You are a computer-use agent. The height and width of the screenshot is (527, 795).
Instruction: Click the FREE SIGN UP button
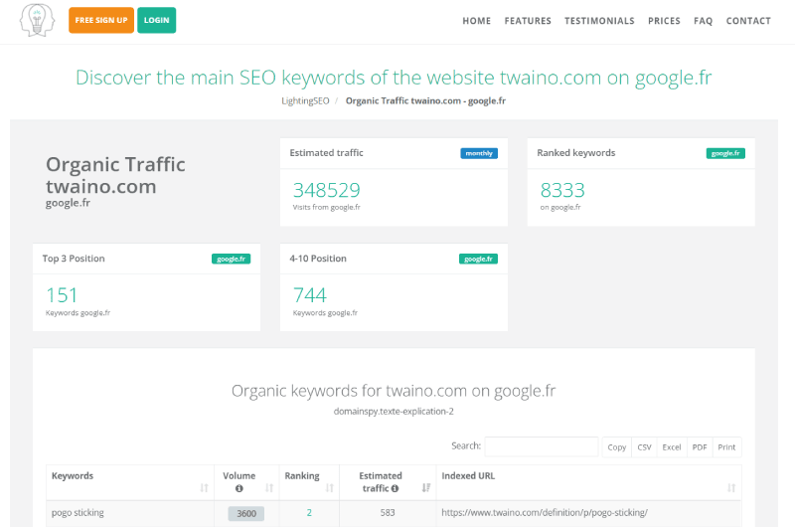click(101, 20)
